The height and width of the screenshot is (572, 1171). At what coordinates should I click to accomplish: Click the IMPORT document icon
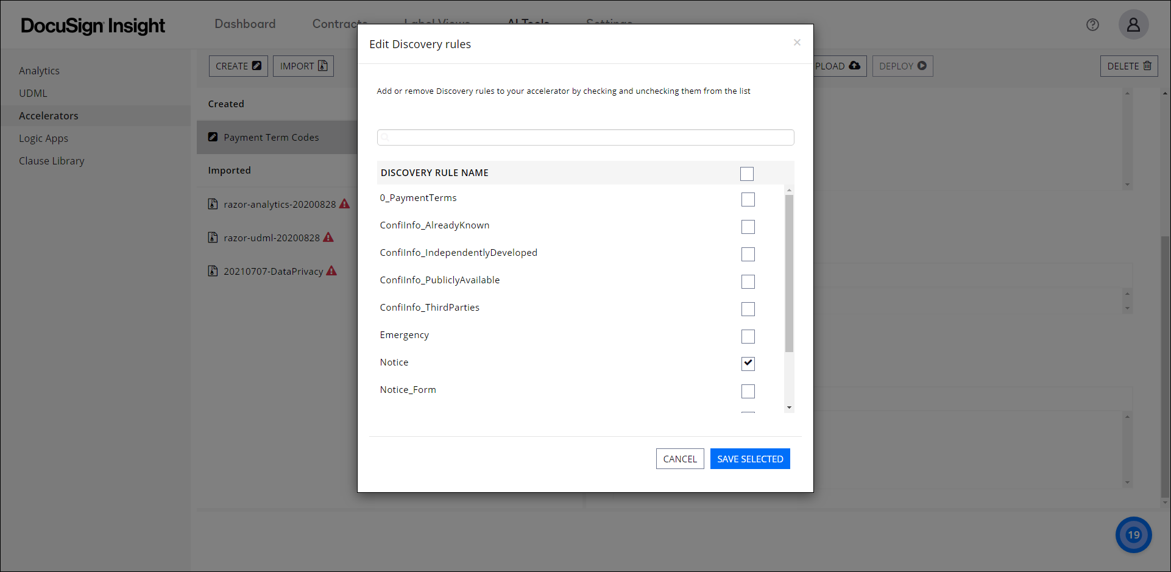(322, 66)
